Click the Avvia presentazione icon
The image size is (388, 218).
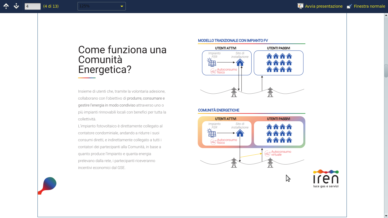point(301,6)
